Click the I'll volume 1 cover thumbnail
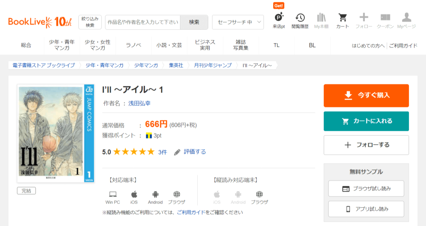Image resolution: width=426 pixels, height=226 pixels. pos(56,133)
